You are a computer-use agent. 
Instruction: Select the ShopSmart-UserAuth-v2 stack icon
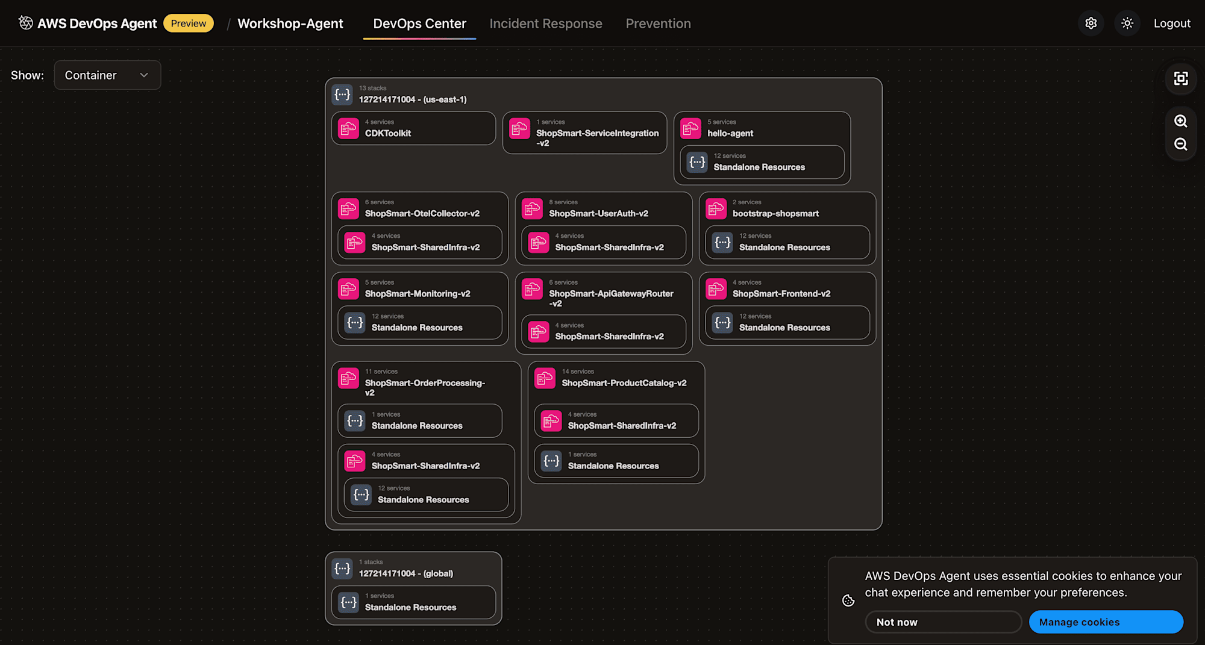point(532,208)
